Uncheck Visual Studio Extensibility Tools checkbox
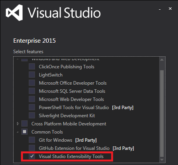Image resolution: width=178 pixels, height=165 pixels. 32,156
